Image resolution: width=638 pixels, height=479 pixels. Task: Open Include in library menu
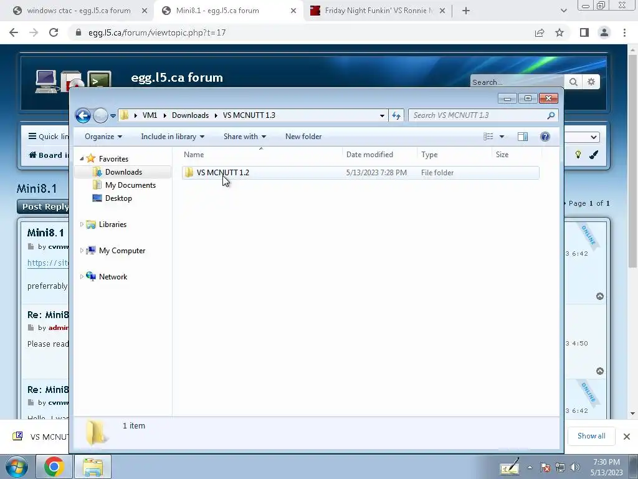[173, 137]
